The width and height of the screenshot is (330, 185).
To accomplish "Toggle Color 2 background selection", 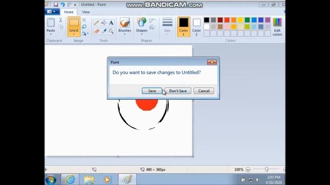I will point(196,27).
